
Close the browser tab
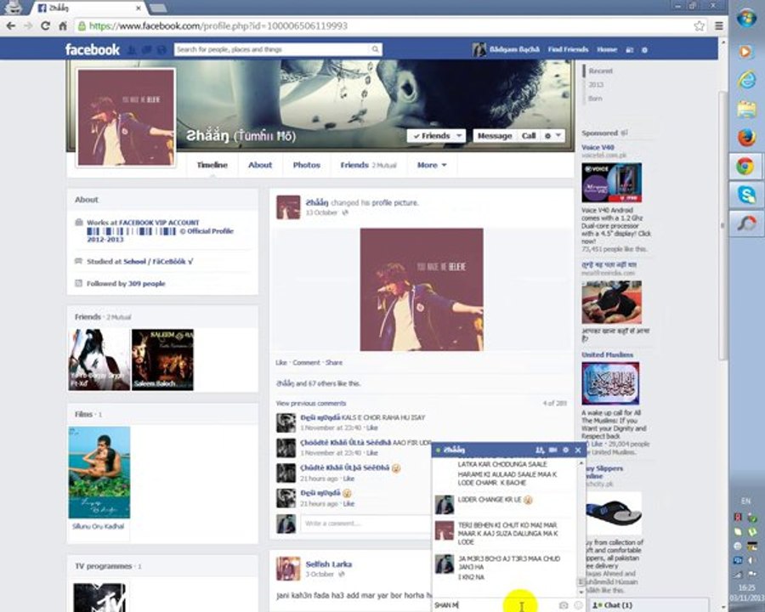pyautogui.click(x=139, y=8)
